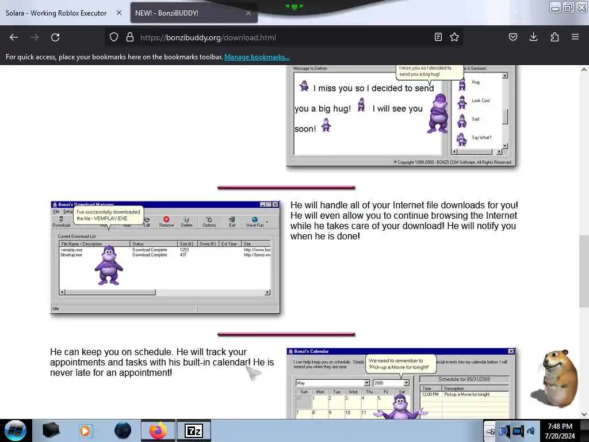Open the black box taskbar icon
The image size is (589, 442).
51,430
